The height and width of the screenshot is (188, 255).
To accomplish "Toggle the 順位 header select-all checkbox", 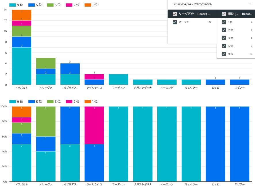I will [224, 14].
